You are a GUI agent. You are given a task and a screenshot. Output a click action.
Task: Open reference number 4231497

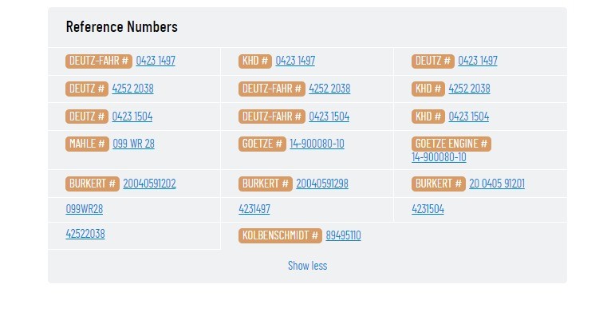click(x=254, y=209)
